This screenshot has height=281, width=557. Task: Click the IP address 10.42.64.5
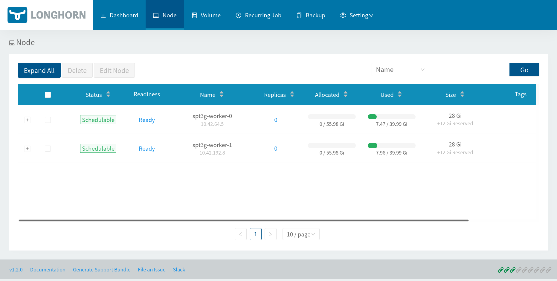click(x=212, y=124)
